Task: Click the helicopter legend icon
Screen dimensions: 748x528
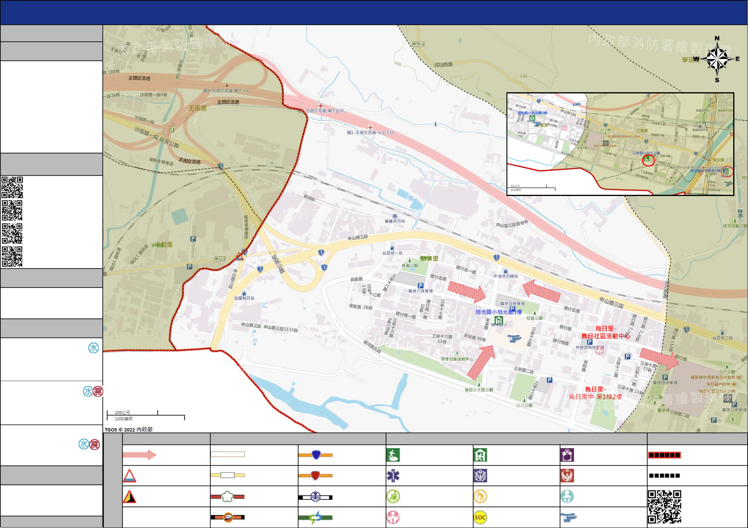Action: click(x=569, y=517)
